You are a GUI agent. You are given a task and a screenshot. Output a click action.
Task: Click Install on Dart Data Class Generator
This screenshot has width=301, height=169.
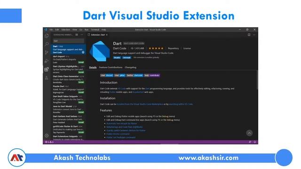pyautogui.click(x=81, y=83)
